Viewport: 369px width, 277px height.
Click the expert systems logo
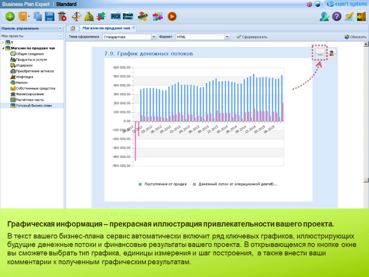point(346,4)
